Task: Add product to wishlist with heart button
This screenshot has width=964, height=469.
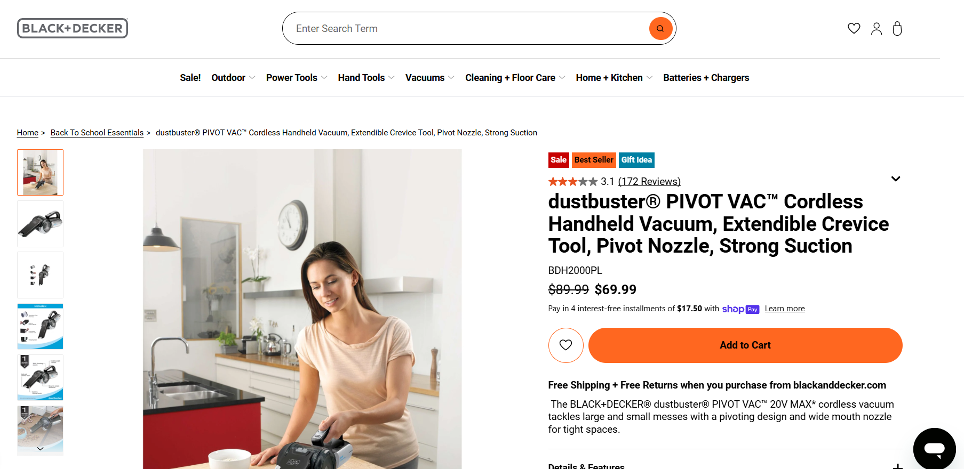Action: (565, 345)
